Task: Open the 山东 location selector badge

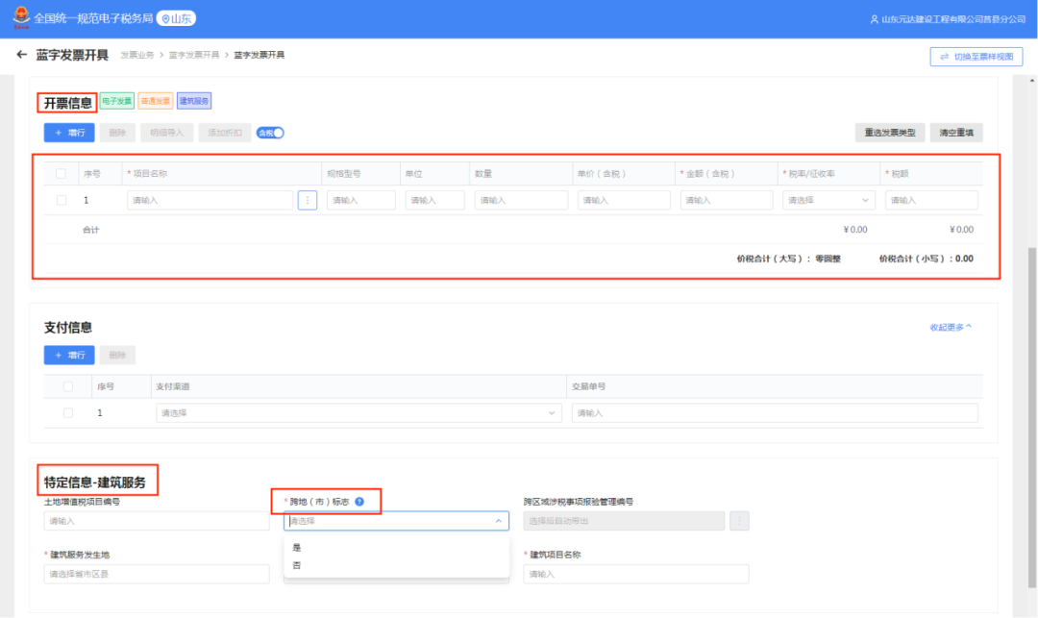Action: [x=176, y=18]
